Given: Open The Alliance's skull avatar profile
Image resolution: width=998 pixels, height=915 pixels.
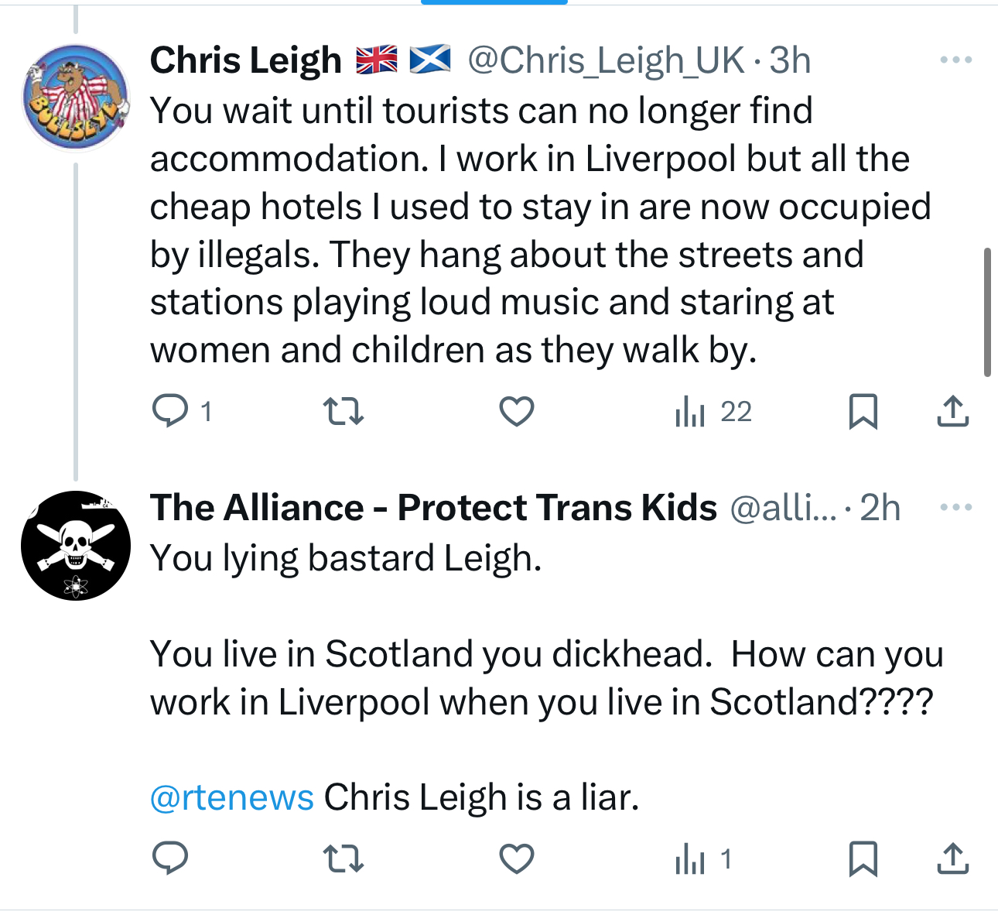Looking at the screenshot, I should point(75,546).
